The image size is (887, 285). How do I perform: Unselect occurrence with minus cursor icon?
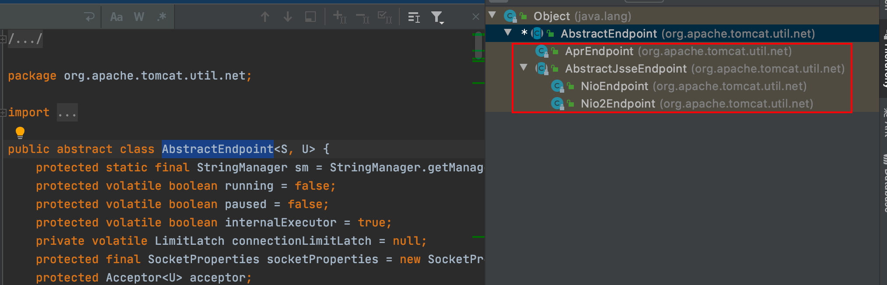click(x=363, y=17)
